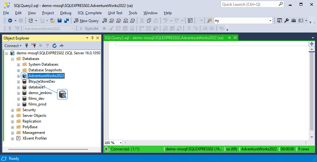Click the Find in Files folder icon
Image resolution: width=317 pixels, height=162 pixels.
pyautogui.click(x=210, y=21)
